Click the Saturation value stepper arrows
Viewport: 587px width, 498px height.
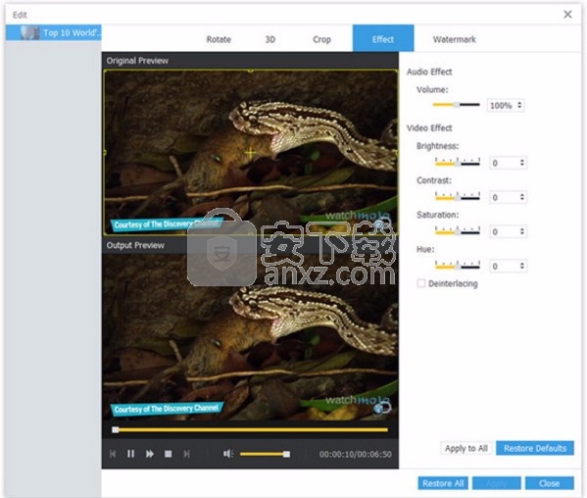pyautogui.click(x=522, y=231)
